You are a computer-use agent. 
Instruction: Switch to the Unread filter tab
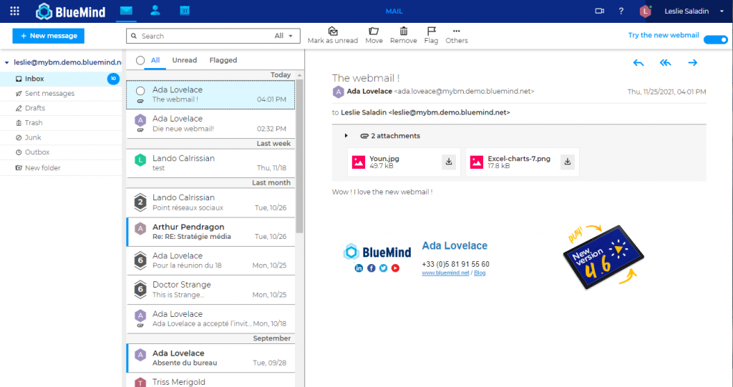coord(184,61)
